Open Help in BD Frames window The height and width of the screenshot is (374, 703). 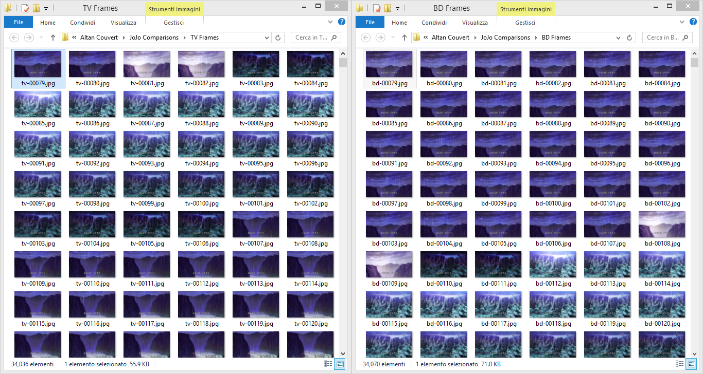[x=693, y=22]
